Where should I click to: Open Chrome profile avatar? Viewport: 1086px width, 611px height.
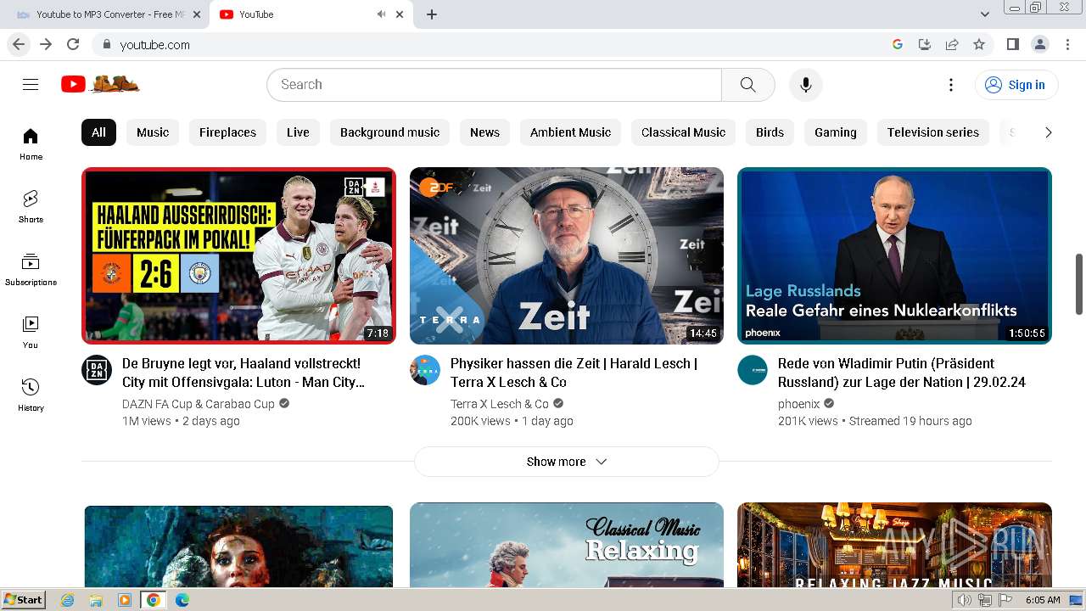pos(1039,44)
